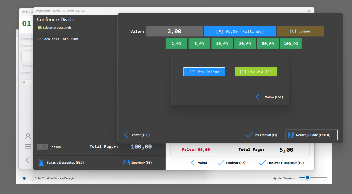Toggle the switch under Código field on left

click(27, 82)
